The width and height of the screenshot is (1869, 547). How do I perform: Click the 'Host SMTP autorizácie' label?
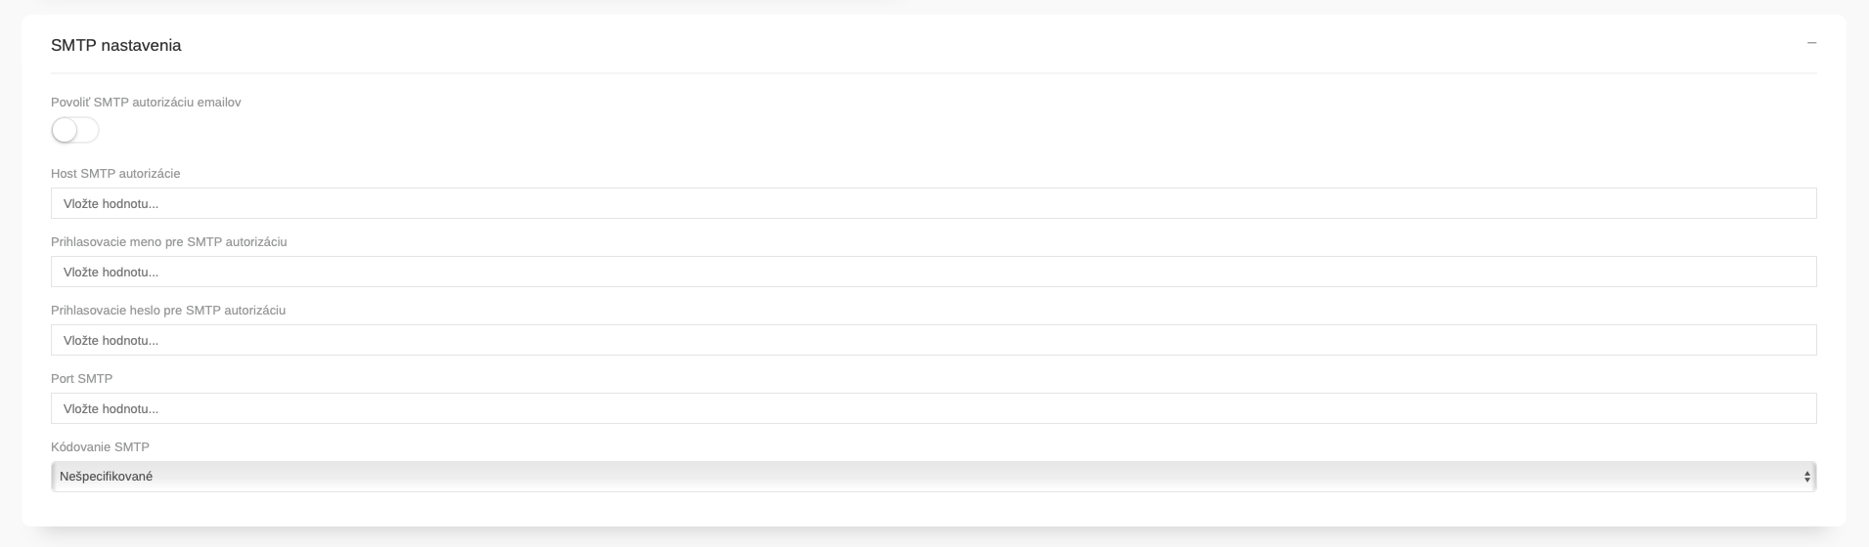click(x=115, y=173)
